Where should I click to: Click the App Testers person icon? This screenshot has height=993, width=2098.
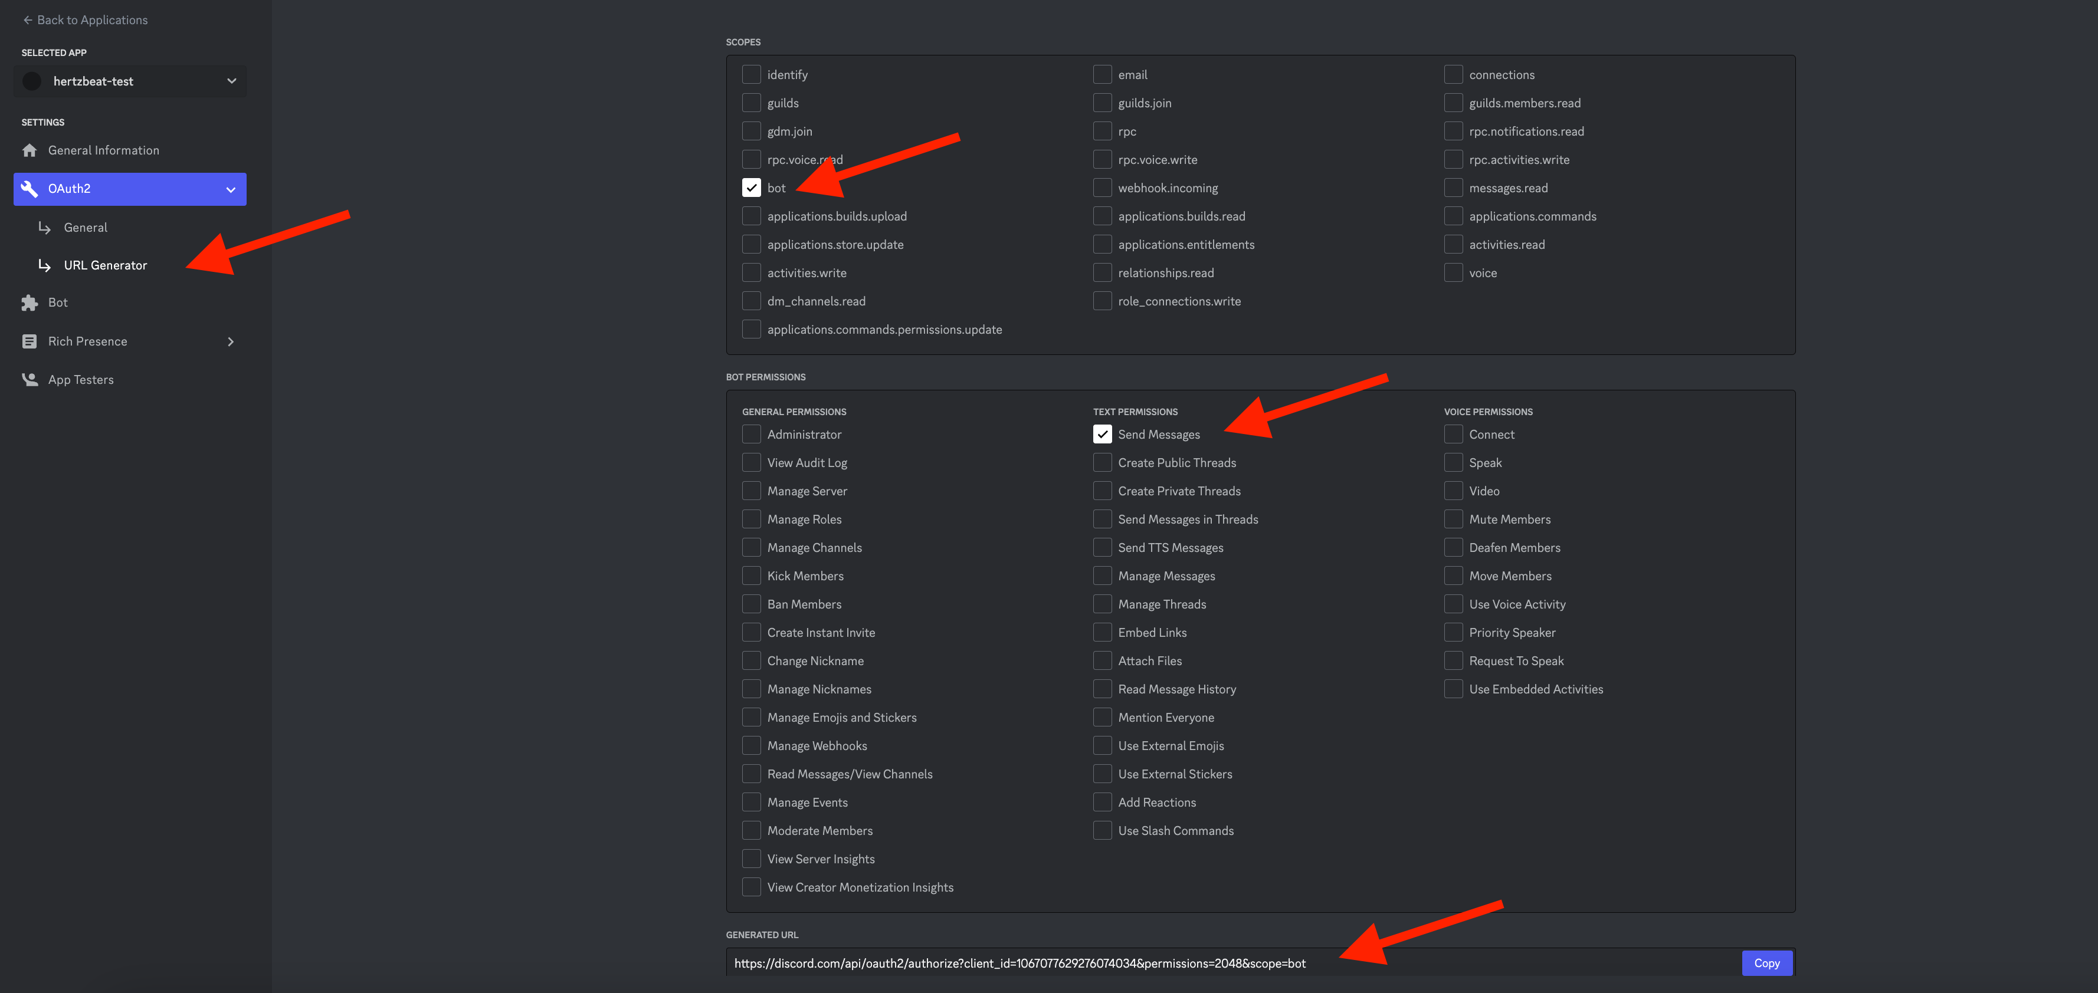(x=30, y=380)
